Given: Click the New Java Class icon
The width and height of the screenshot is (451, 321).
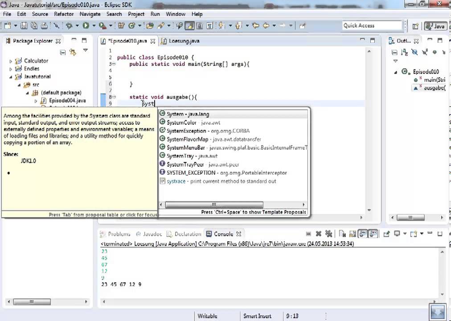Looking at the screenshot, I should point(132,26).
